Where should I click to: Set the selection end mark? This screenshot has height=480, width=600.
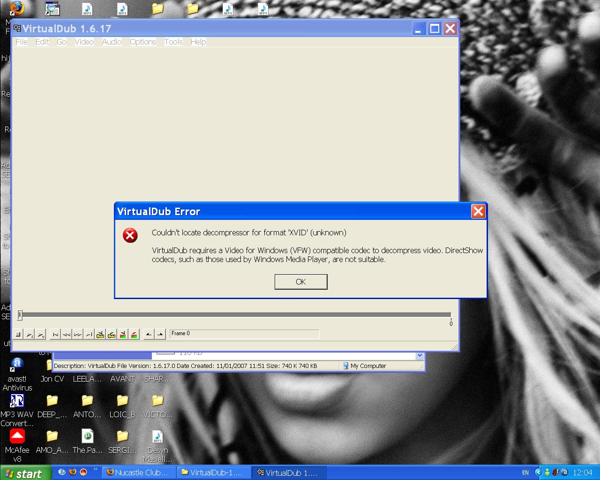pos(160,334)
